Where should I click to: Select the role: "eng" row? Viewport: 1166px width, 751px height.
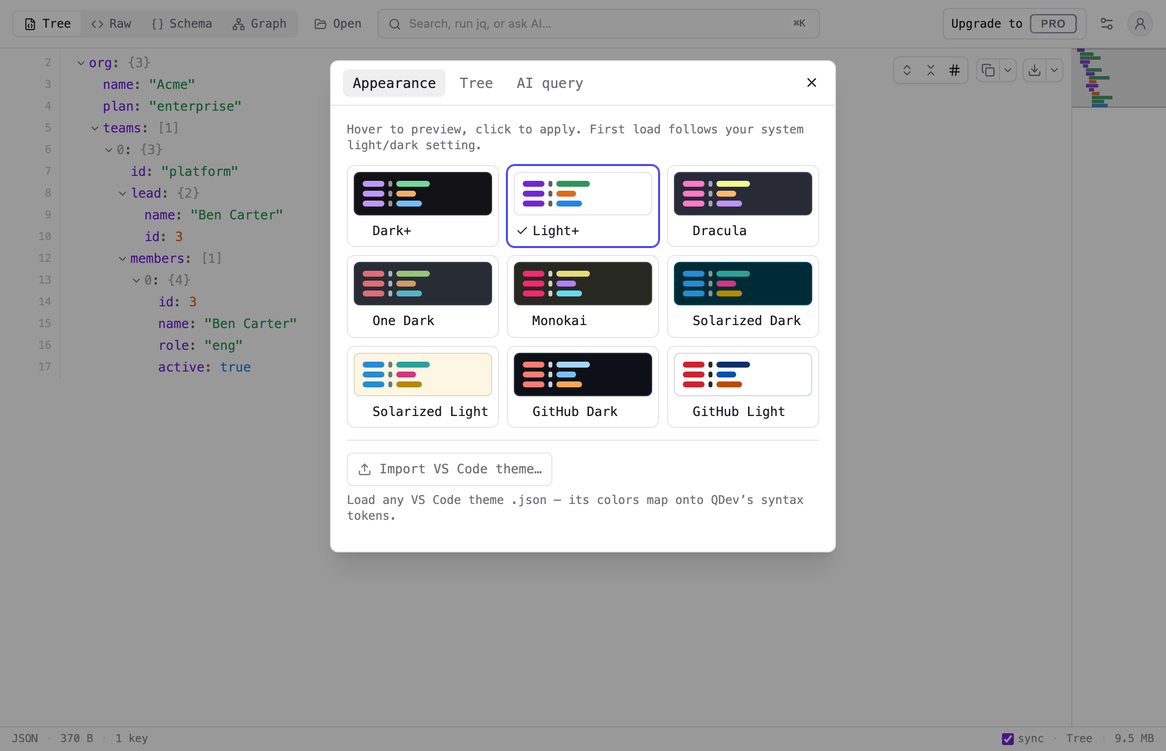tap(200, 345)
